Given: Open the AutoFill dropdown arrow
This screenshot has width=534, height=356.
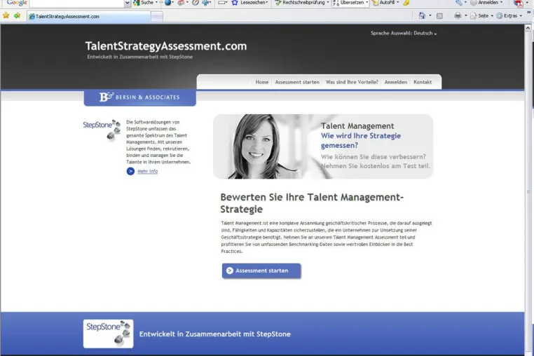Looking at the screenshot, I should [397, 3].
